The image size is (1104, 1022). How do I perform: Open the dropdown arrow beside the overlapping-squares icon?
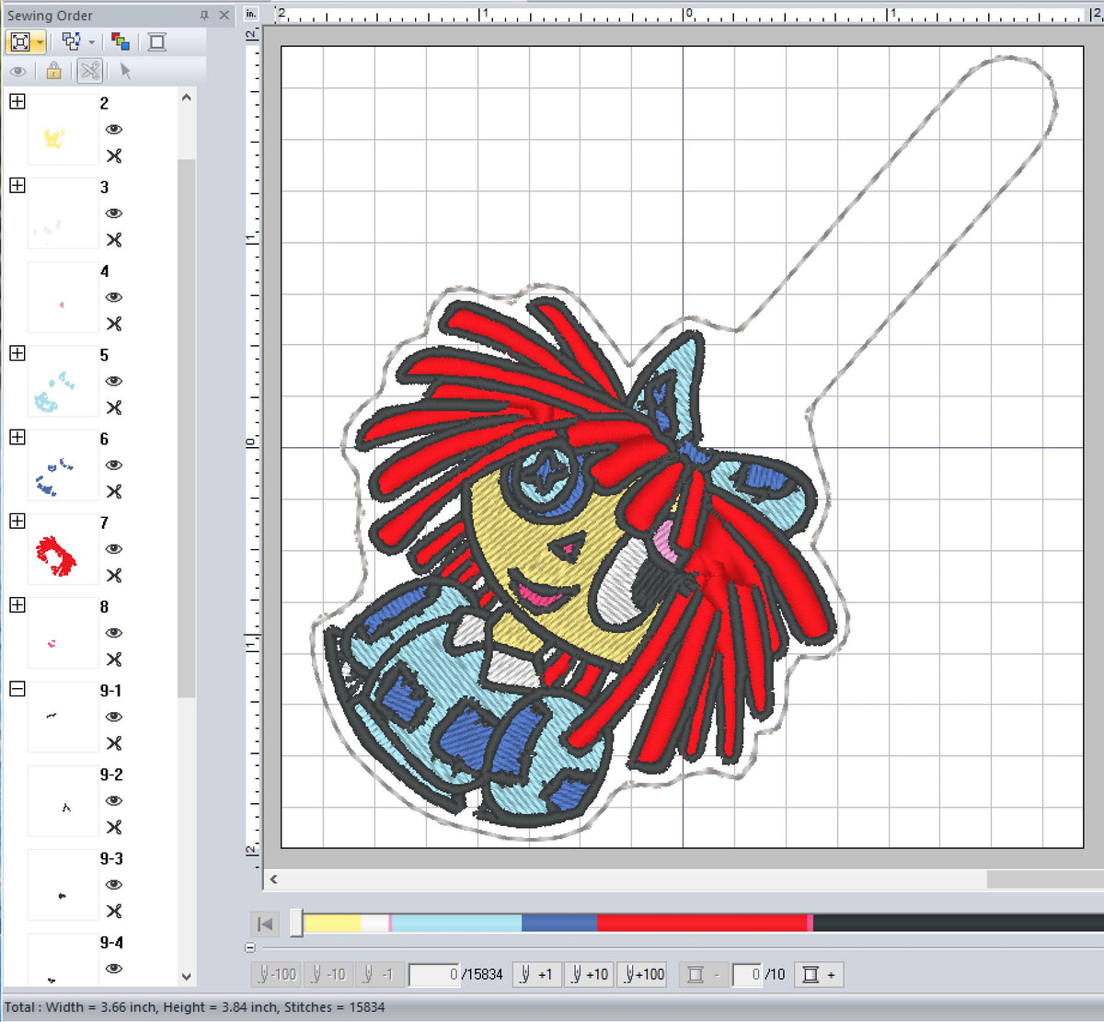pos(92,42)
